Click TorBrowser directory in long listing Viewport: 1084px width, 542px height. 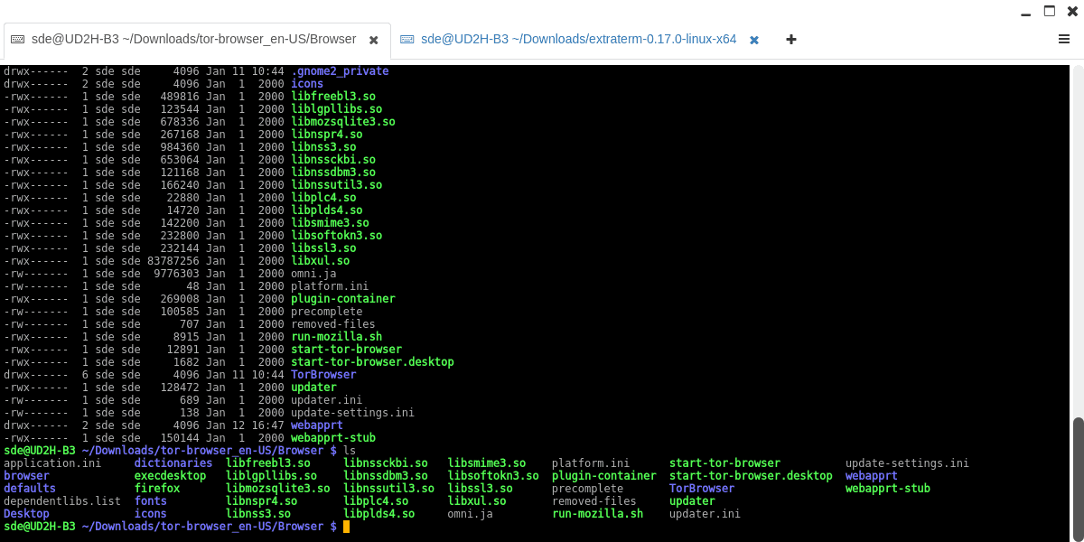coord(323,375)
